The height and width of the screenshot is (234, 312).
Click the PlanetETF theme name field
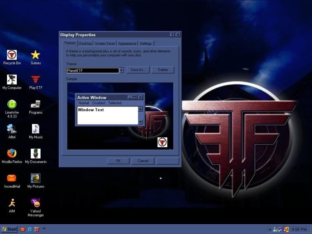92,71
